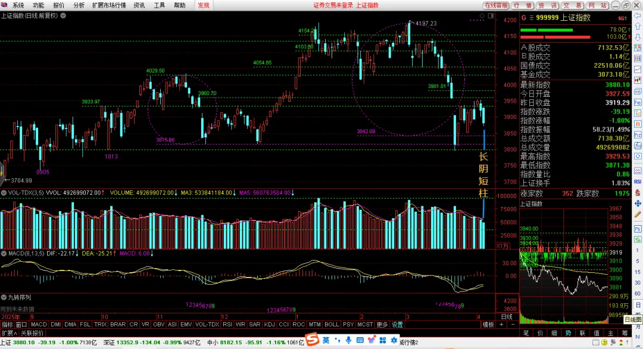Open 设置 indicator settings
The image size is (643, 349).
coord(397,325)
